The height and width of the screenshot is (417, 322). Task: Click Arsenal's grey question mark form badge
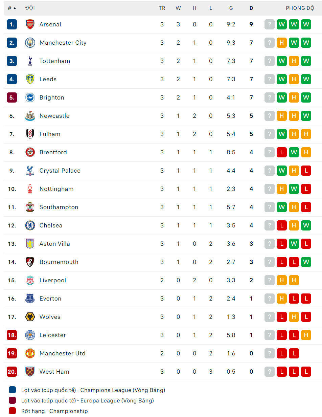270,24
